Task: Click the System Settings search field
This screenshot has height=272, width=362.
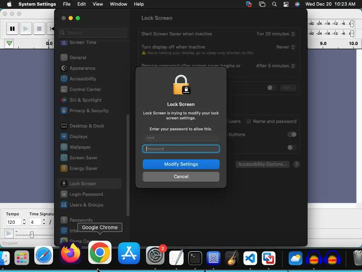Action: (x=93, y=33)
